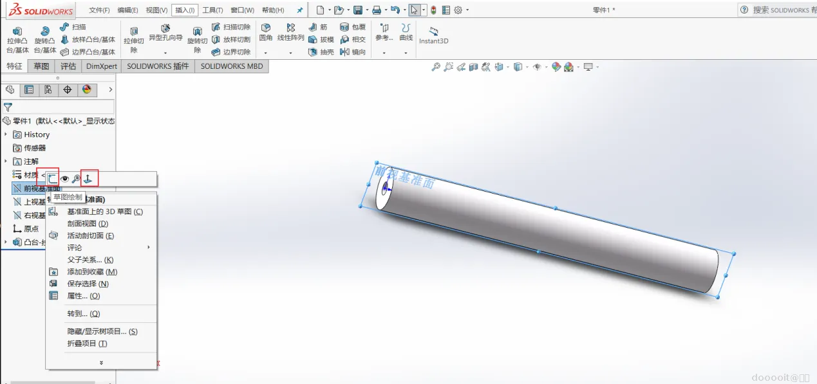Click the Extruded Boss/Base (拉伸凸台/基体) icon
This screenshot has height=384, width=817.
[17, 31]
